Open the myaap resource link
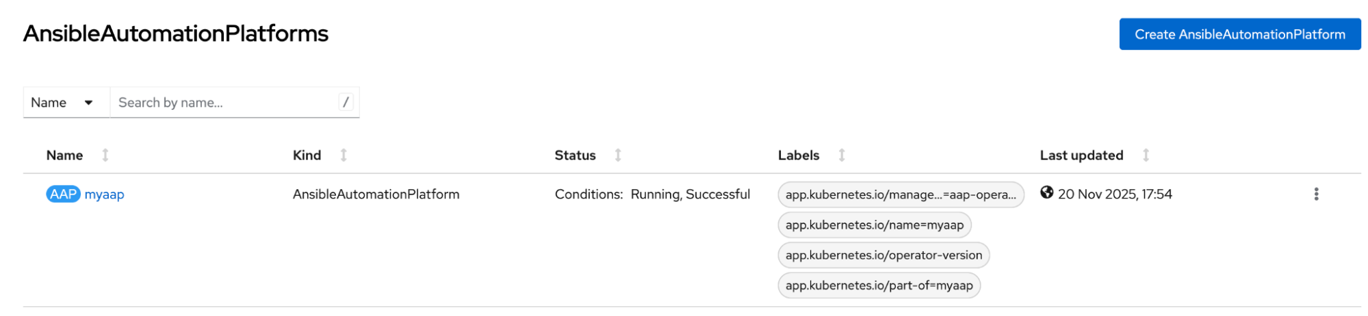 [105, 195]
